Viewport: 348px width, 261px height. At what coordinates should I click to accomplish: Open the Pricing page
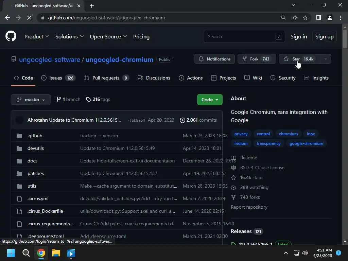(x=141, y=37)
